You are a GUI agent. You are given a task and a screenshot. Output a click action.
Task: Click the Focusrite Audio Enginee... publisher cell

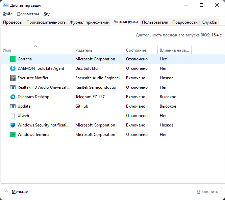tap(98, 78)
